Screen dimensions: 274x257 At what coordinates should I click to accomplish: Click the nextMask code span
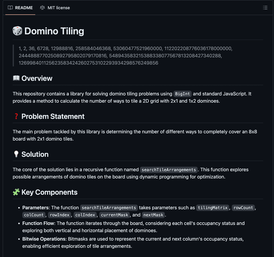click(x=153, y=215)
